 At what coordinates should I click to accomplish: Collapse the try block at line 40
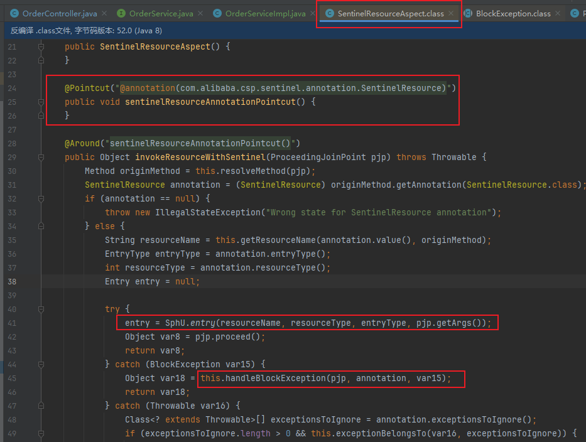41,309
